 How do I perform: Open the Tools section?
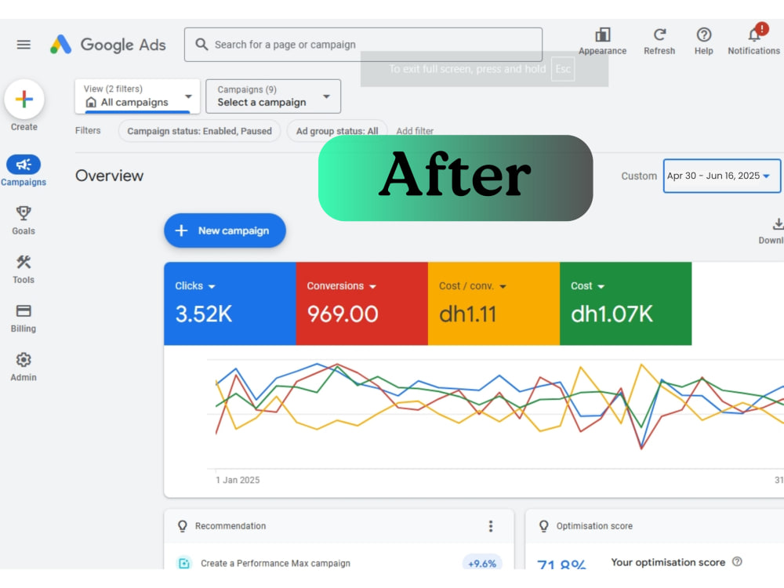pos(24,269)
